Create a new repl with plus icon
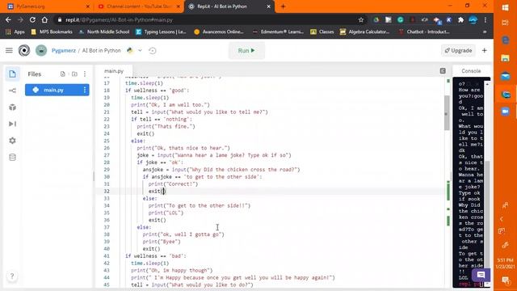Screen dimensions: 517x291 (x=485, y=50)
